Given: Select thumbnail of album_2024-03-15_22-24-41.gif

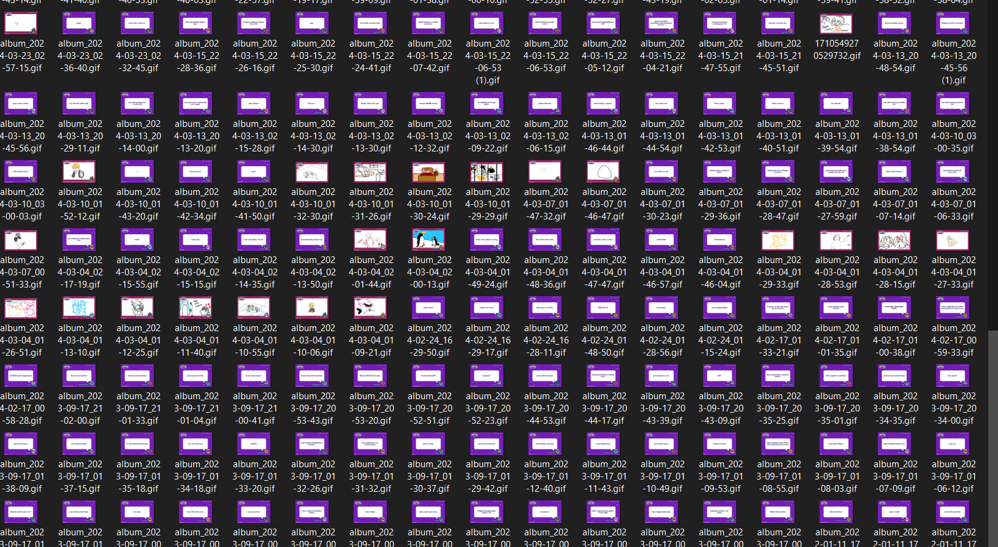Looking at the screenshot, I should [370, 23].
